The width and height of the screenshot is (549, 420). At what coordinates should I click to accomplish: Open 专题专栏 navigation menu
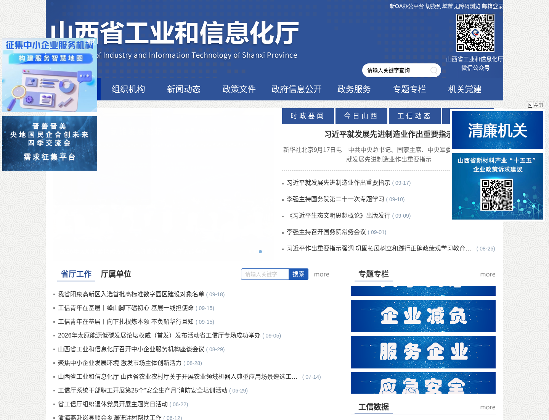tap(409, 89)
